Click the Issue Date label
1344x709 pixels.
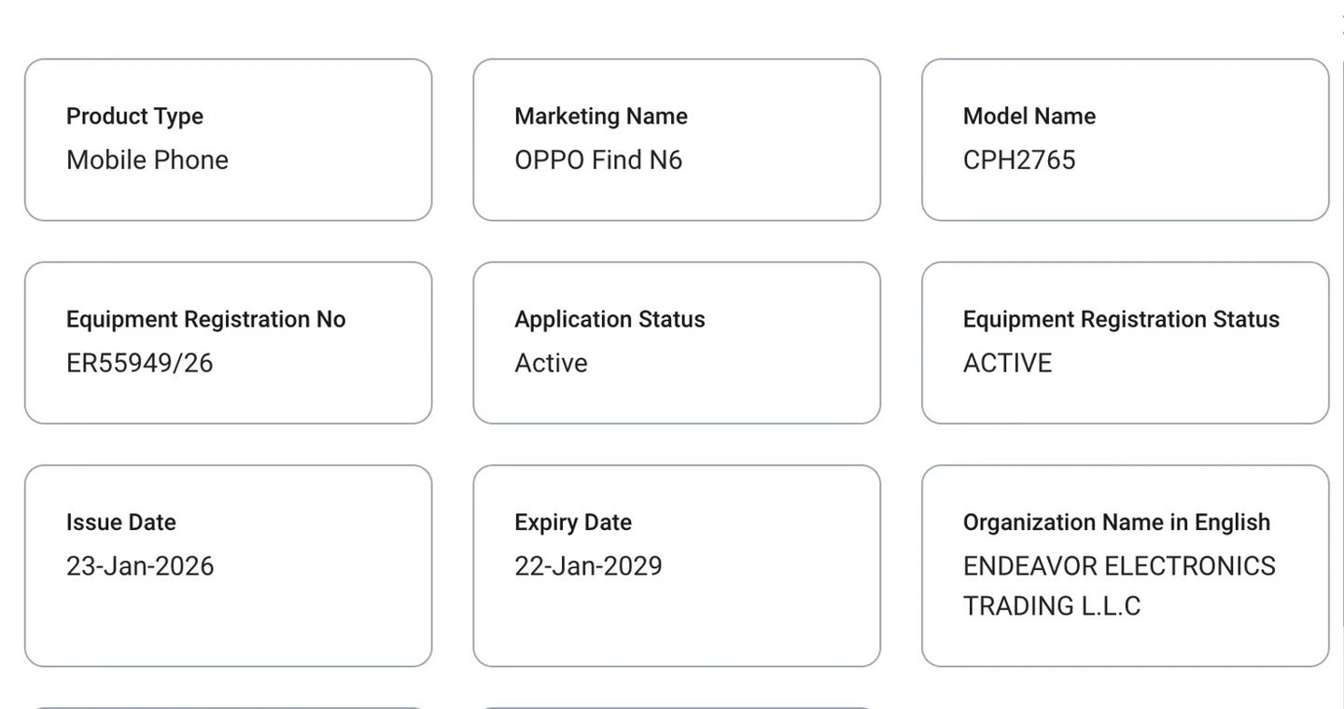point(121,522)
